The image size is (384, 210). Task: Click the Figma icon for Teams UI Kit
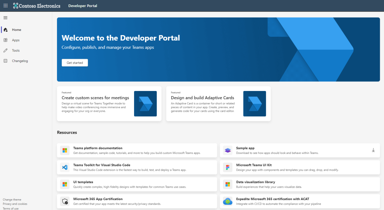coord(228,167)
